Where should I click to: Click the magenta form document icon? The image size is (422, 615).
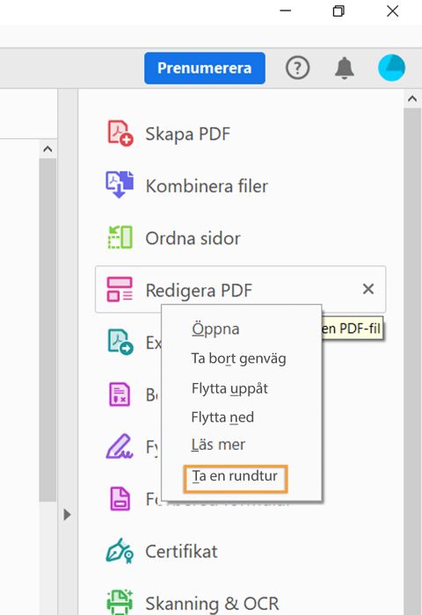click(x=120, y=498)
